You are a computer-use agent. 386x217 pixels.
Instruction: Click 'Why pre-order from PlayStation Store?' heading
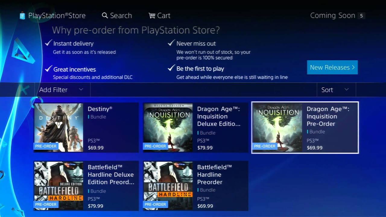pos(136,30)
